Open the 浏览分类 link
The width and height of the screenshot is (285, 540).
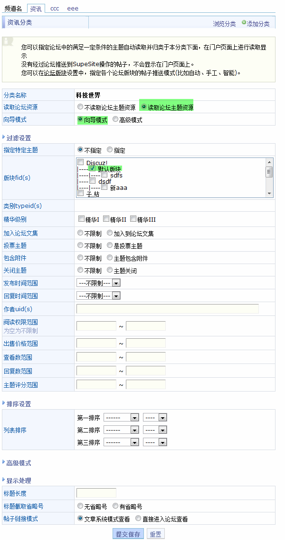(x=224, y=24)
